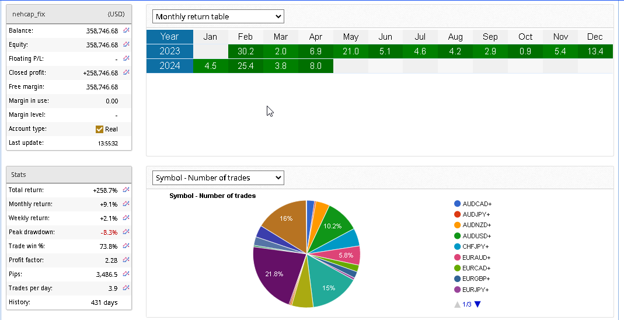Go to next legend page with down arrow
The width and height of the screenshot is (624, 320).
pyautogui.click(x=477, y=304)
